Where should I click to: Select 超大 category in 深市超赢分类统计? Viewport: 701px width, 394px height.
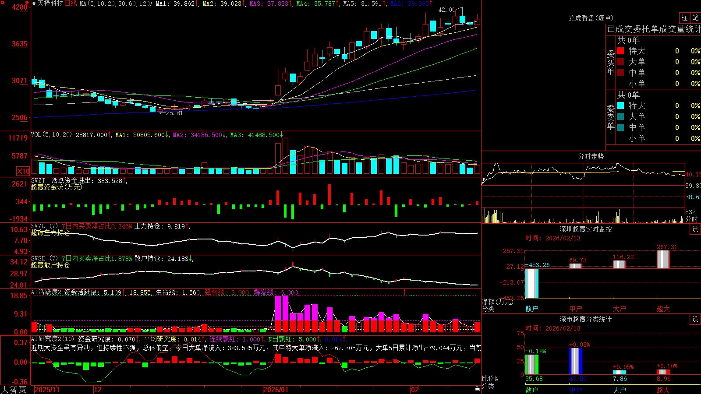coord(663,390)
